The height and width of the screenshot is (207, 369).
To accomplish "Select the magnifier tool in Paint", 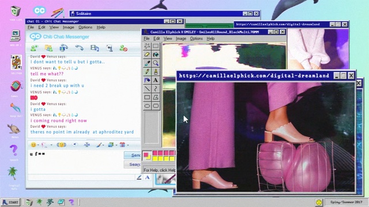I will pos(156,63).
